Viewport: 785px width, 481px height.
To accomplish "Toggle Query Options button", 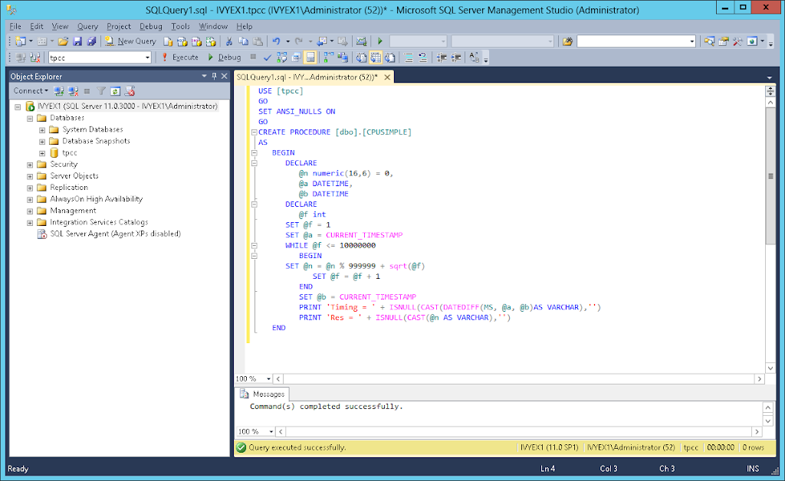I will tap(296, 57).
